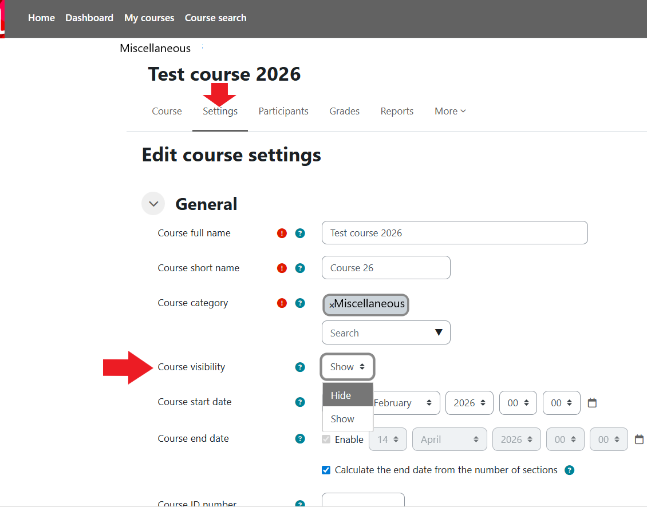
Task: Open Course search link
Action: point(215,18)
